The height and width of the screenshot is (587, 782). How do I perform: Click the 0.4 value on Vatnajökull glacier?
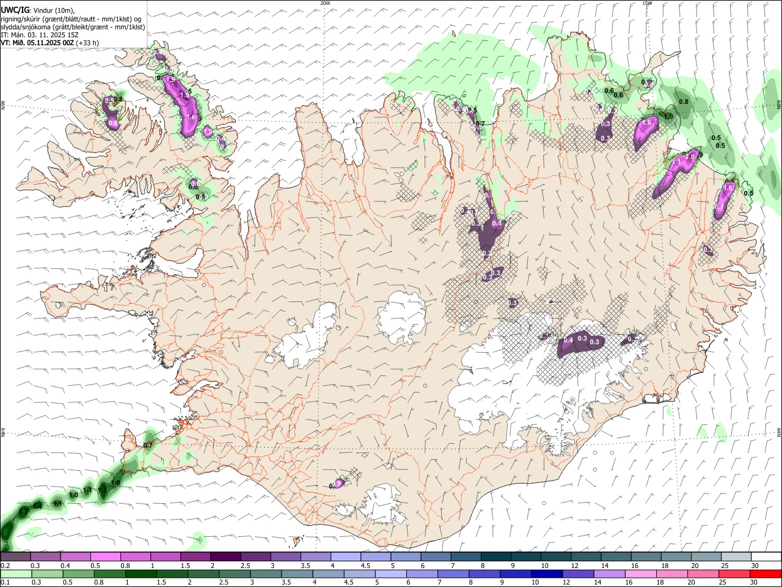(x=568, y=340)
